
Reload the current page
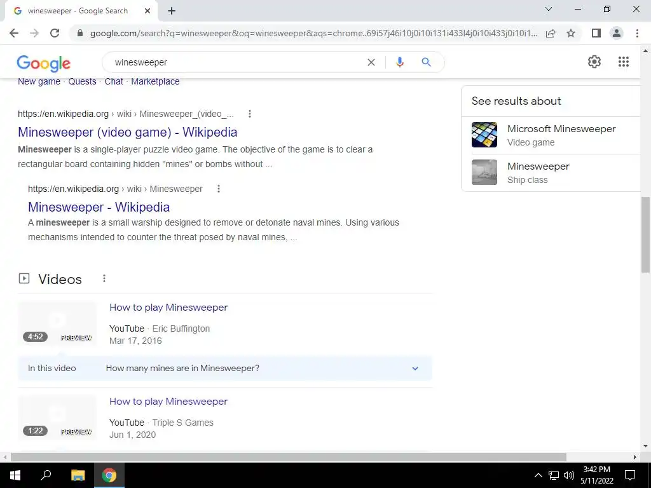tap(55, 33)
